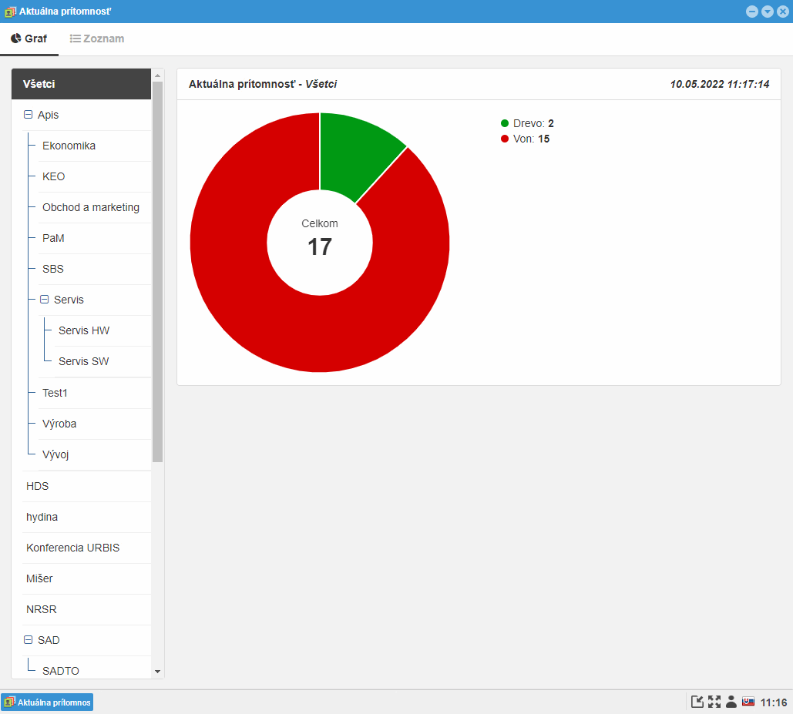This screenshot has height=714, width=793.
Task: Toggle fullscreen with the four-arrows icon
Action: pos(714,702)
